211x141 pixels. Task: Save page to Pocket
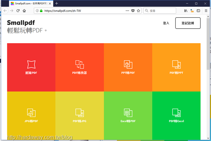133,11
